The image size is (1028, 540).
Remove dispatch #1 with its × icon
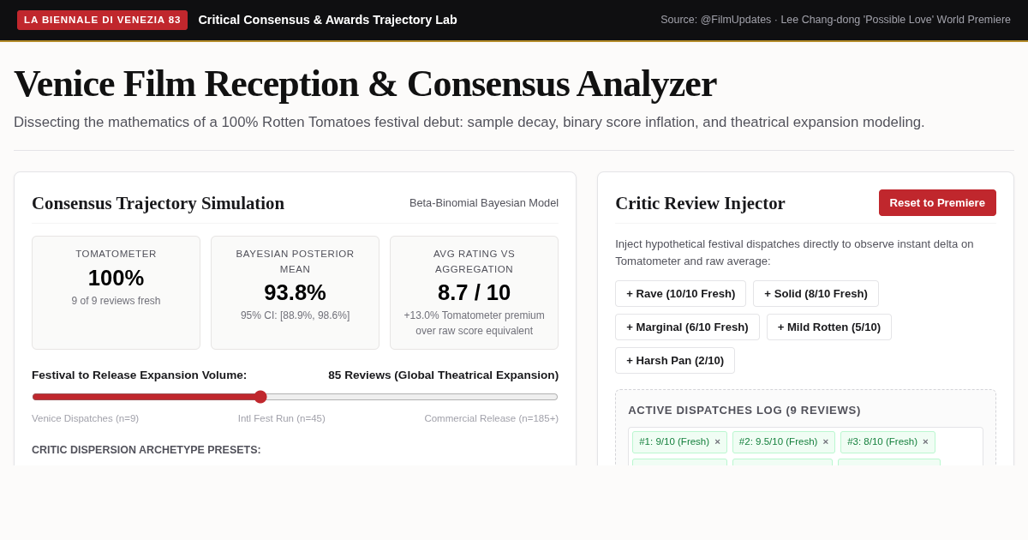coord(718,442)
